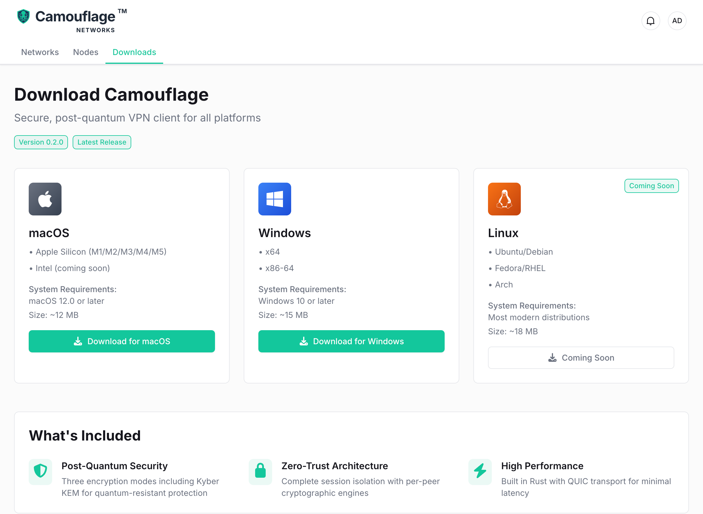Click the Windows card title

(x=284, y=233)
